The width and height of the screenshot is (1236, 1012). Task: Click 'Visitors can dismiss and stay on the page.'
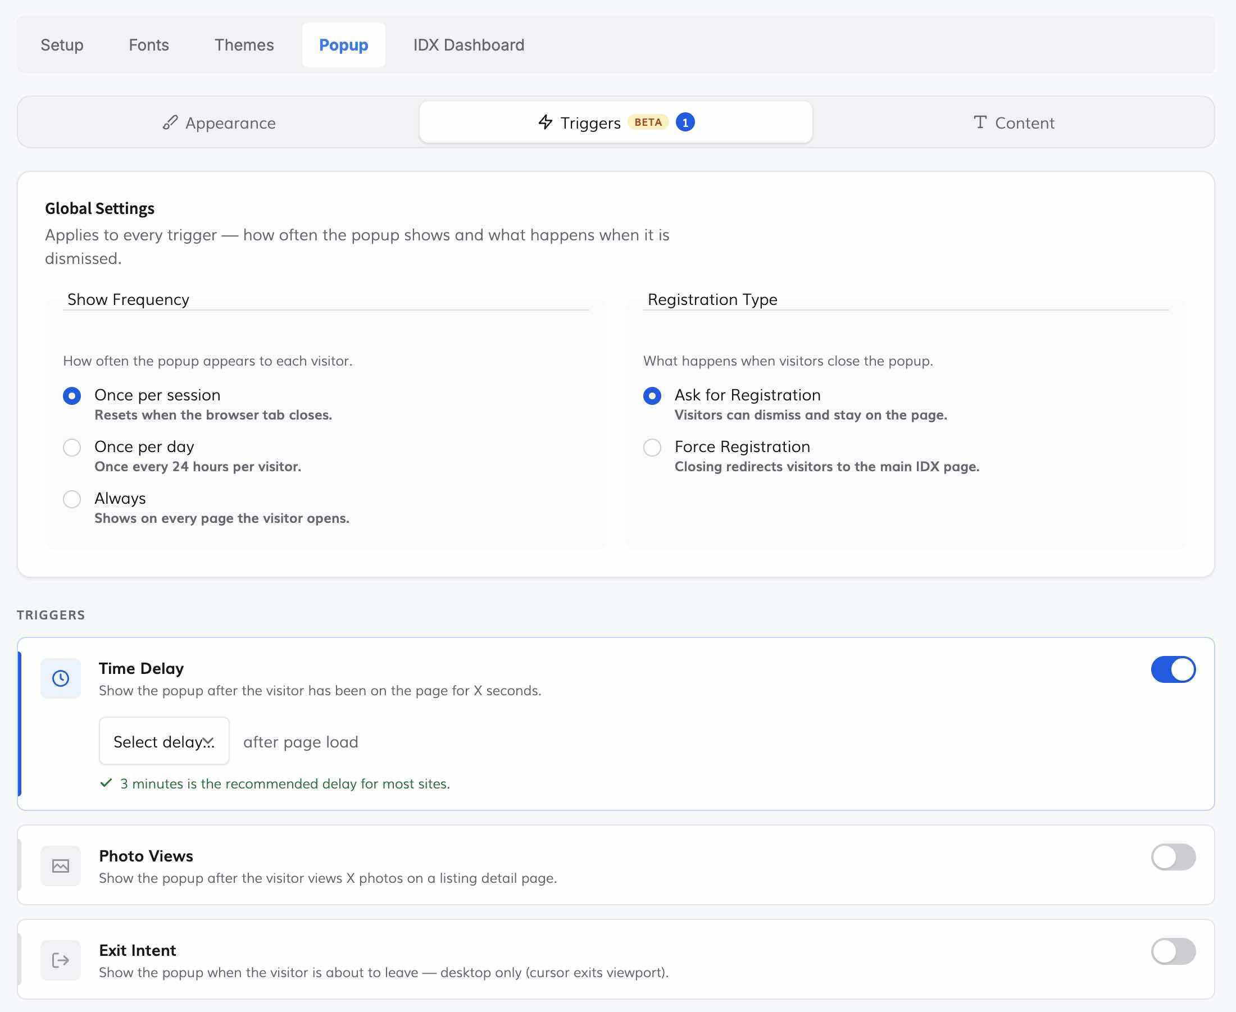point(811,415)
